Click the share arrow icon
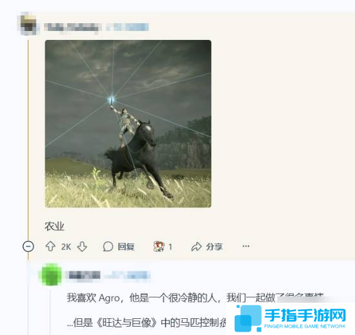The width and height of the screenshot is (355, 335). click(196, 247)
